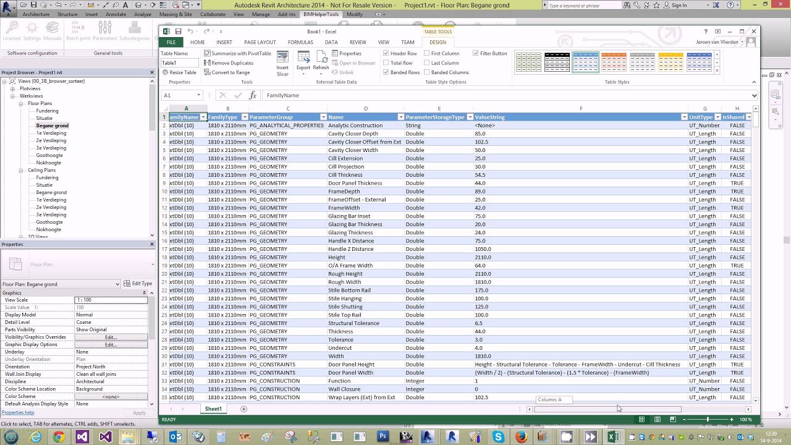Open Excel Help question mark icon
The image size is (791, 445).
coord(706,32)
